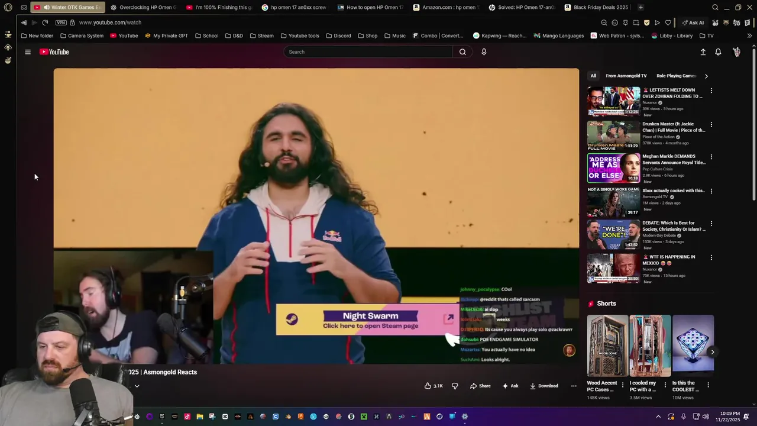Open the browser tab search magnifier
The width and height of the screenshot is (757, 426).
[x=715, y=8]
